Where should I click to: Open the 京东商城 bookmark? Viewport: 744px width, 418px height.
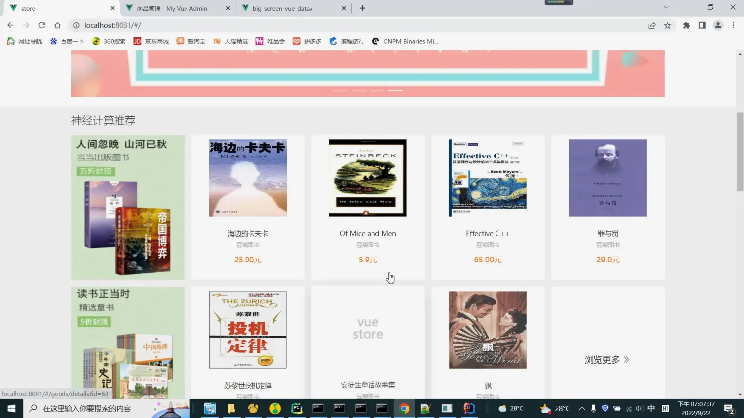pyautogui.click(x=151, y=41)
